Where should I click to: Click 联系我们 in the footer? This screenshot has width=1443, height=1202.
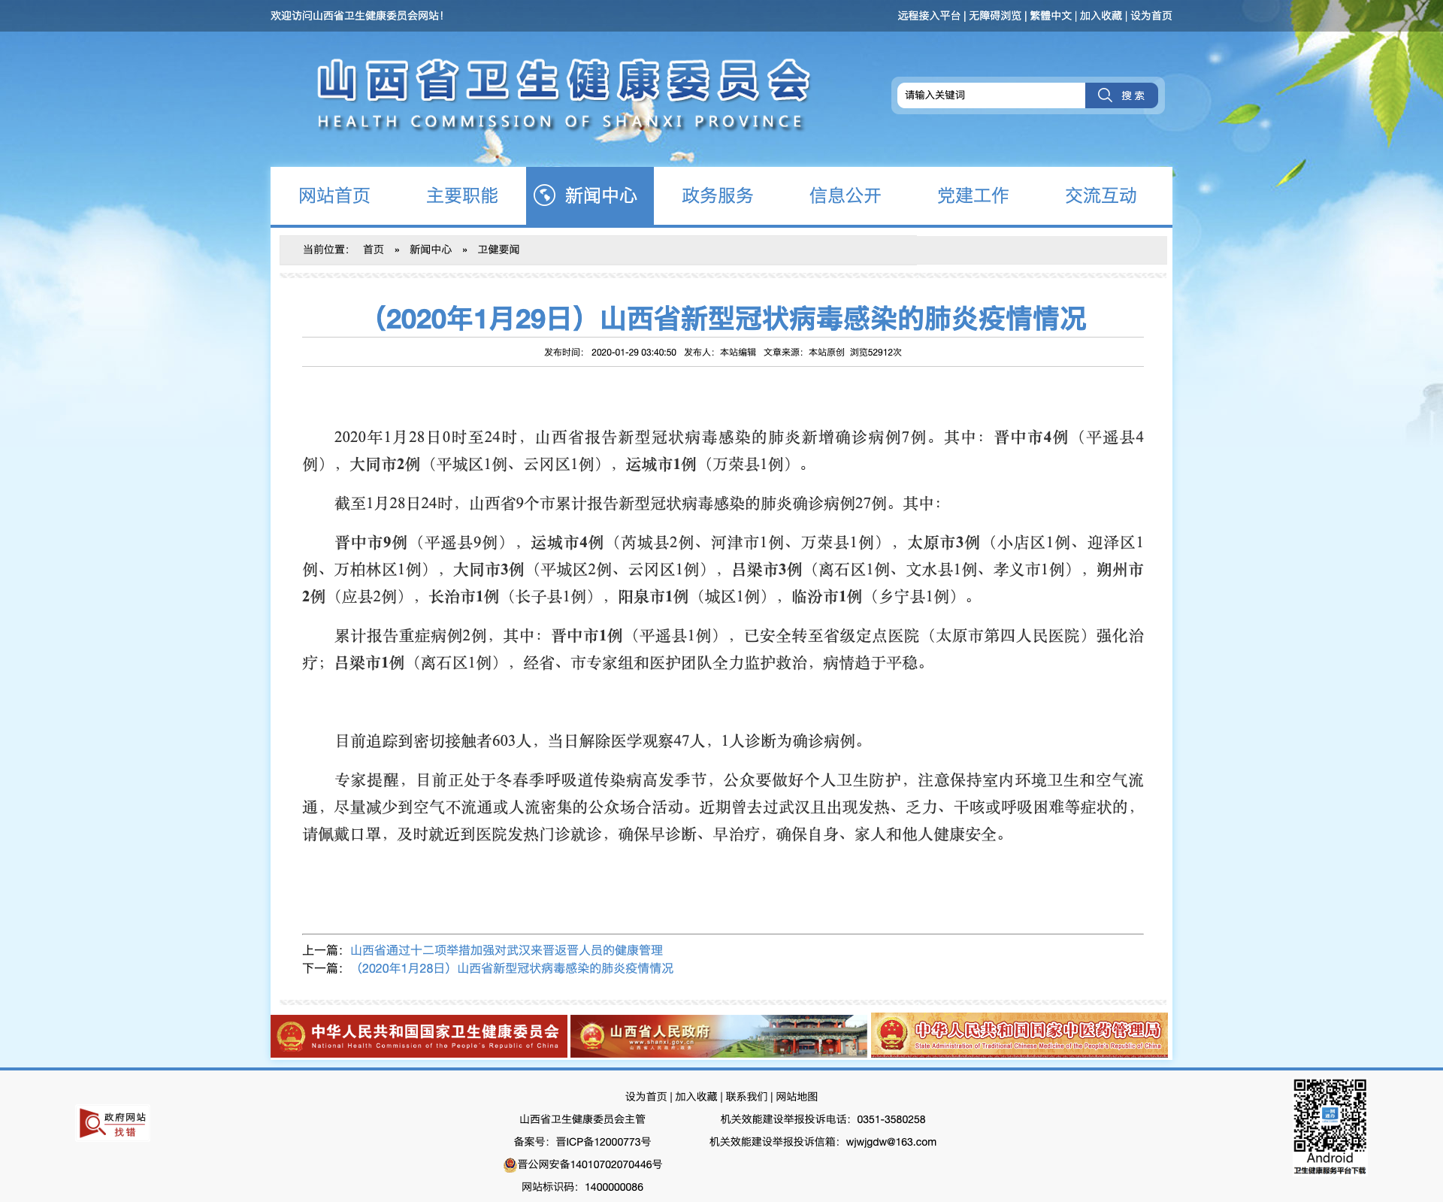tap(747, 1097)
